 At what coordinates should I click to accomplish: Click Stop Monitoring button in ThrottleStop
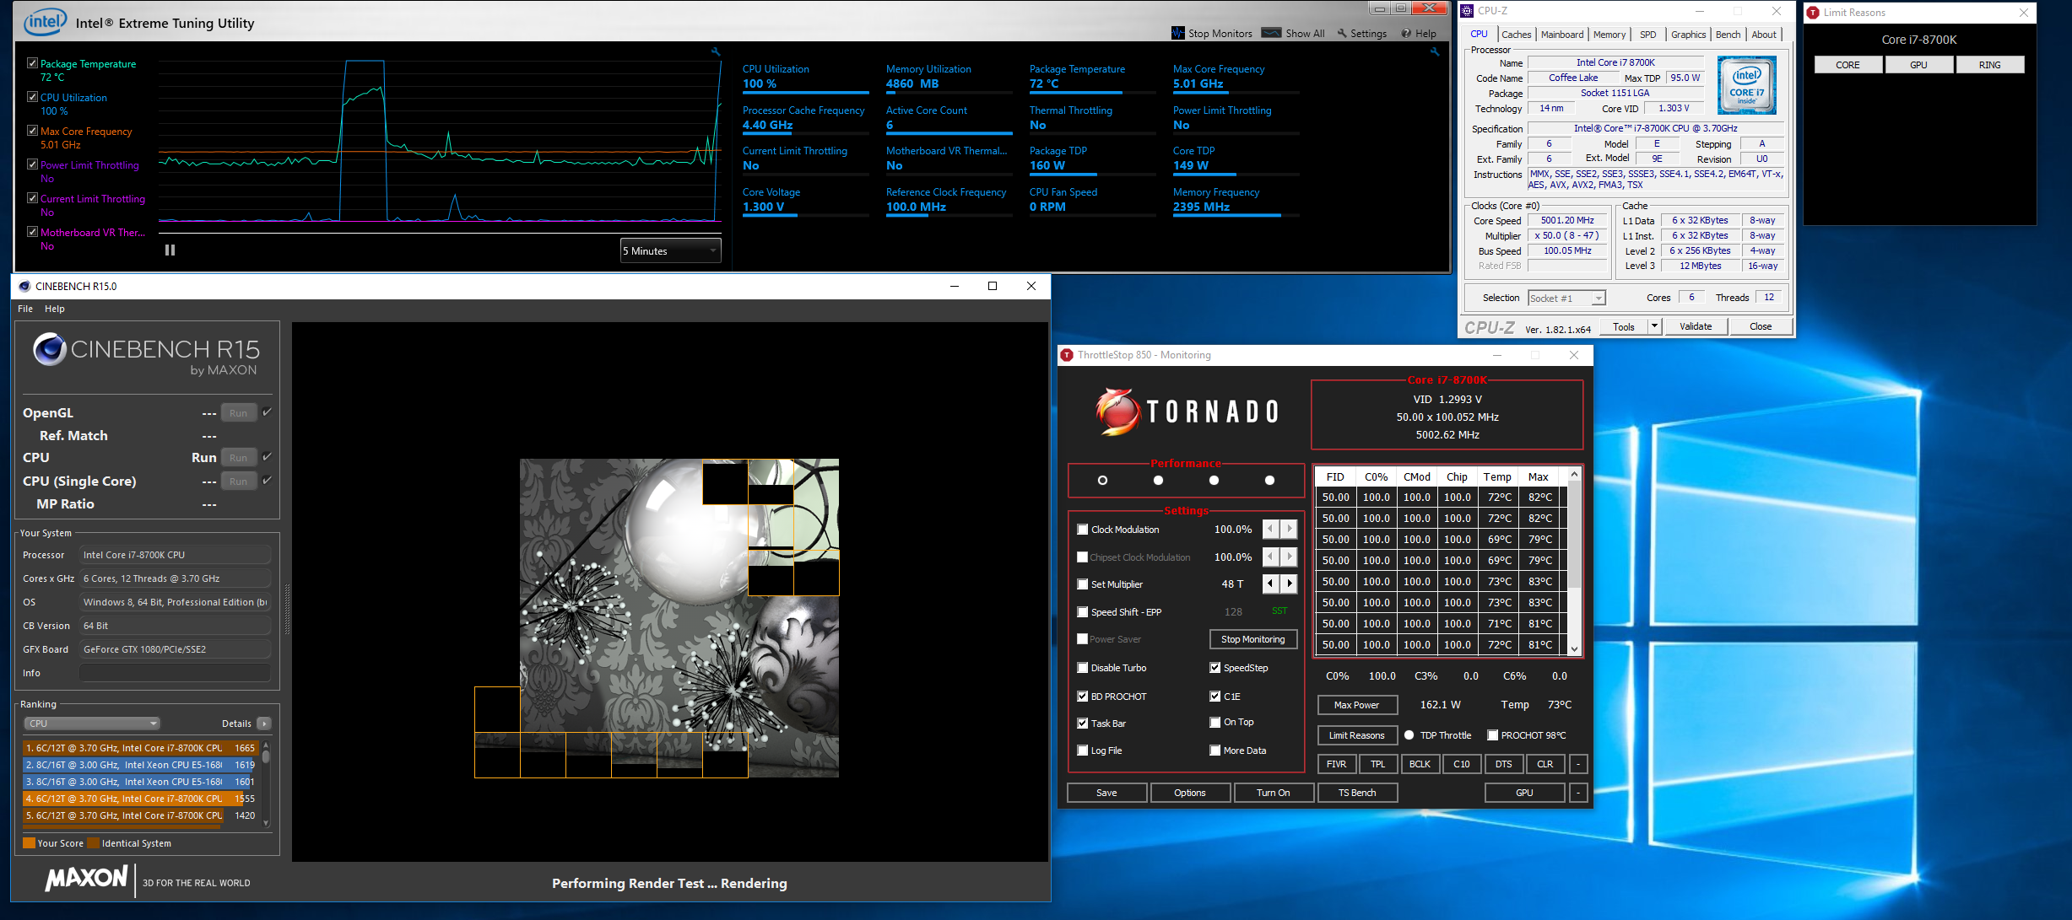(x=1252, y=639)
